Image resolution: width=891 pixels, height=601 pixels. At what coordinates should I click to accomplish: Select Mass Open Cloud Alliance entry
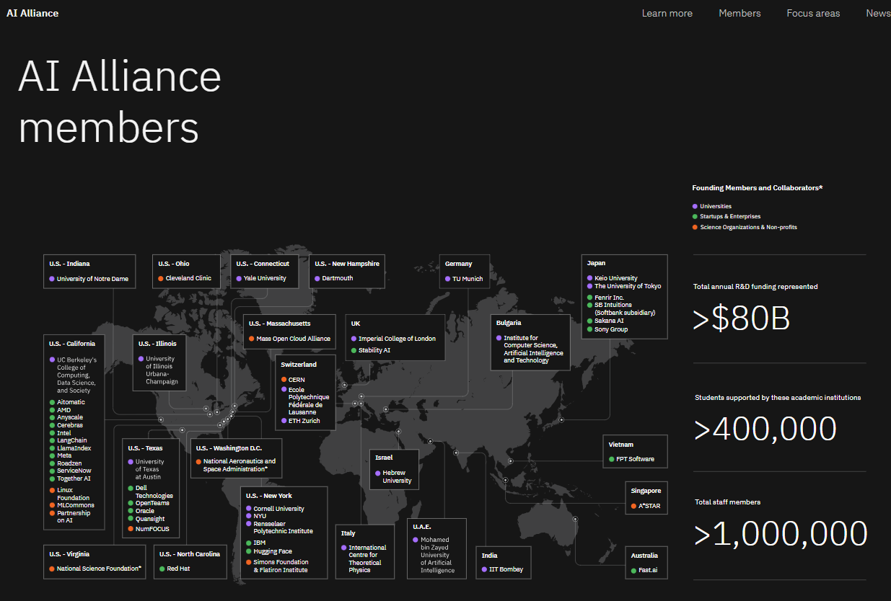(293, 339)
